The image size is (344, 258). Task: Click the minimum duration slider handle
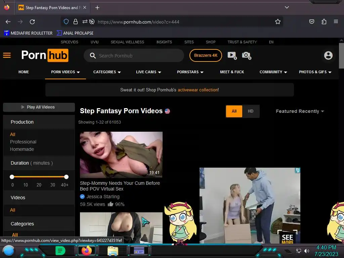[x=12, y=177]
